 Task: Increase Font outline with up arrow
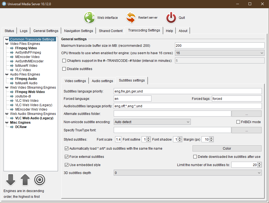[x=148, y=138]
